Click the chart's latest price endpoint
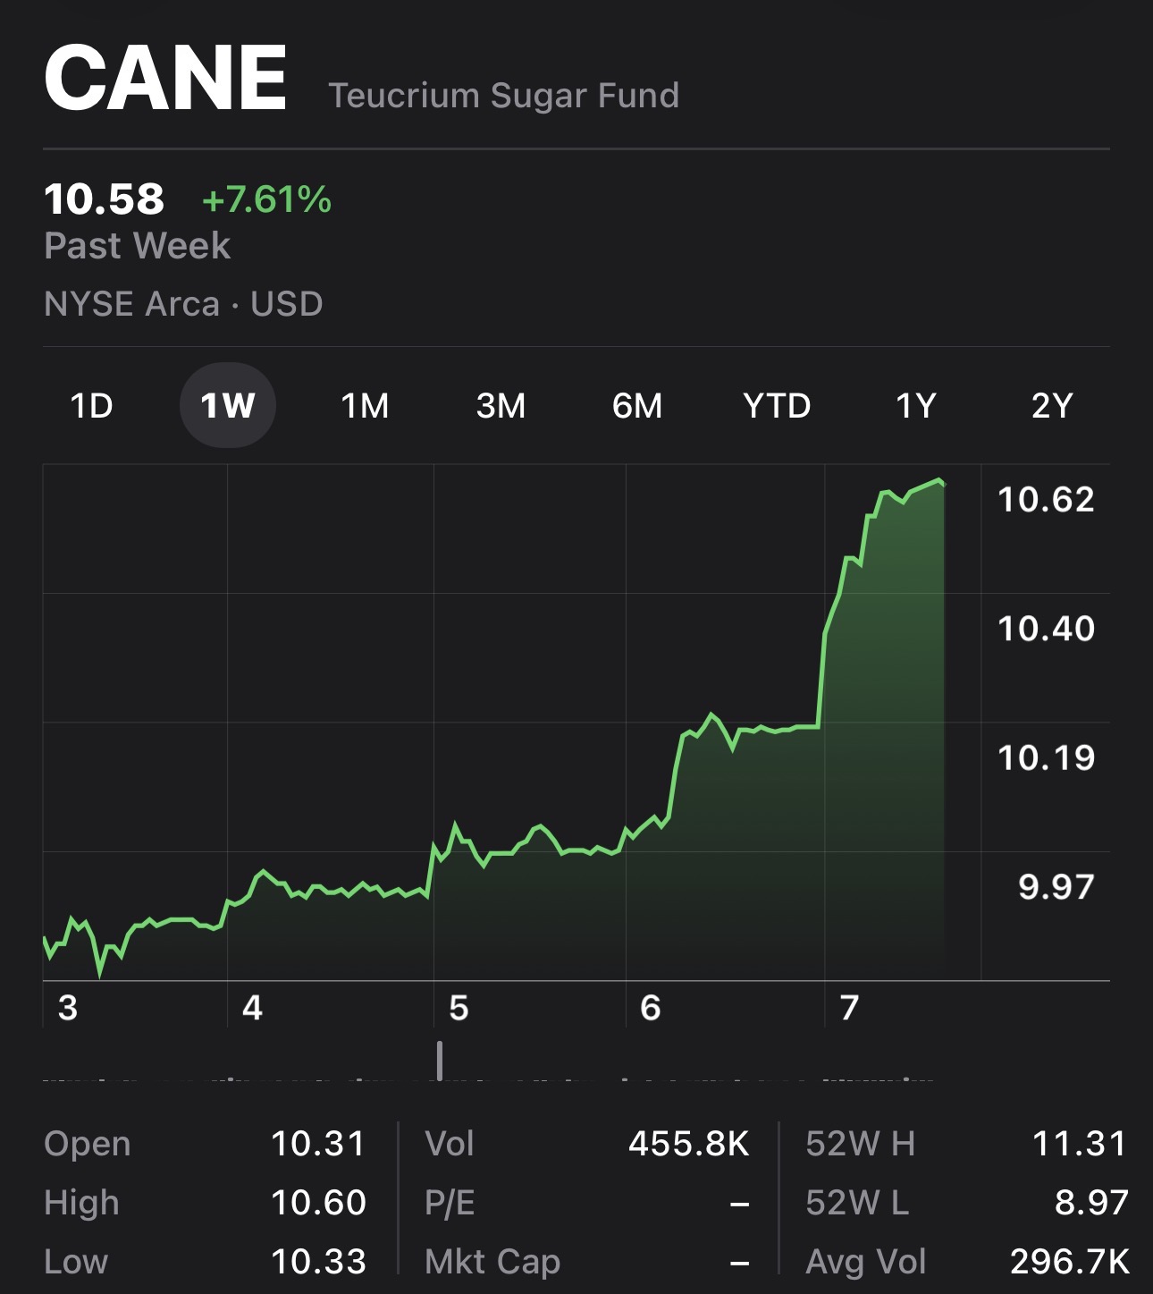 943,484
